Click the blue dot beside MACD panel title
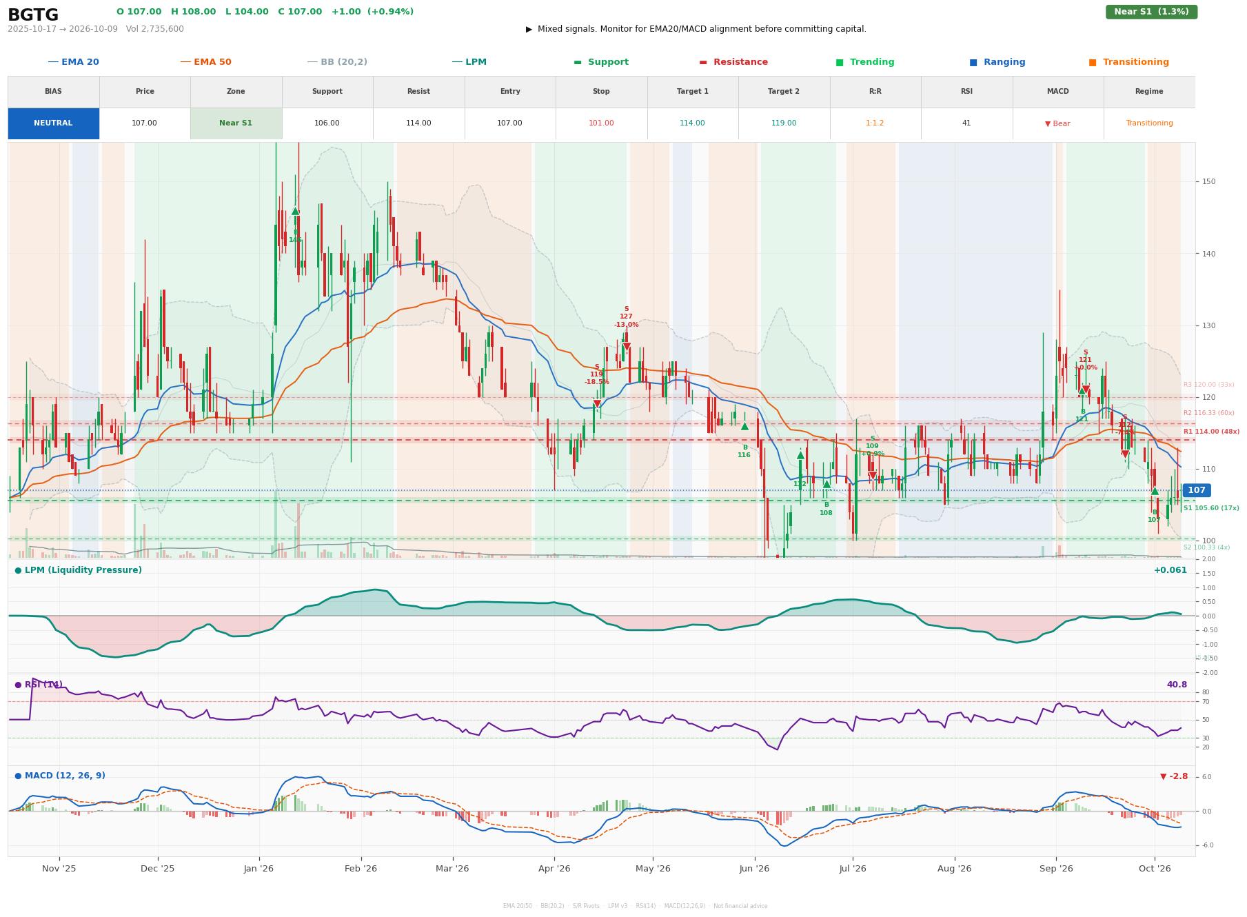 coord(18,776)
